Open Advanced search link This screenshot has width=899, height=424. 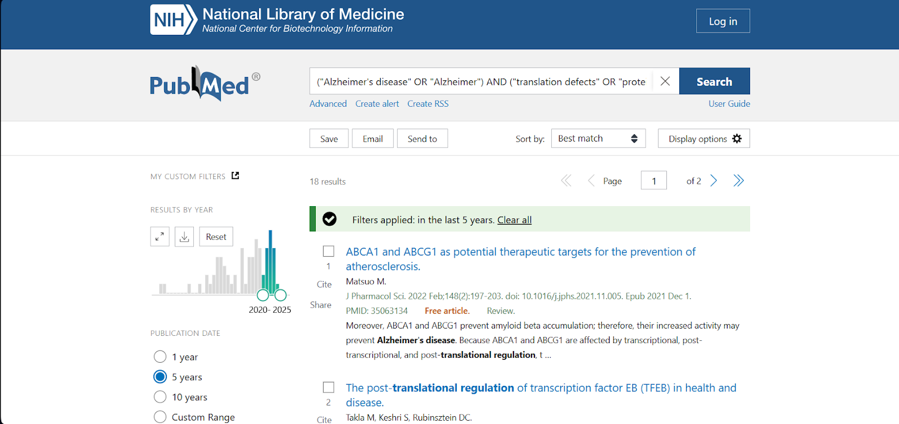click(x=328, y=103)
